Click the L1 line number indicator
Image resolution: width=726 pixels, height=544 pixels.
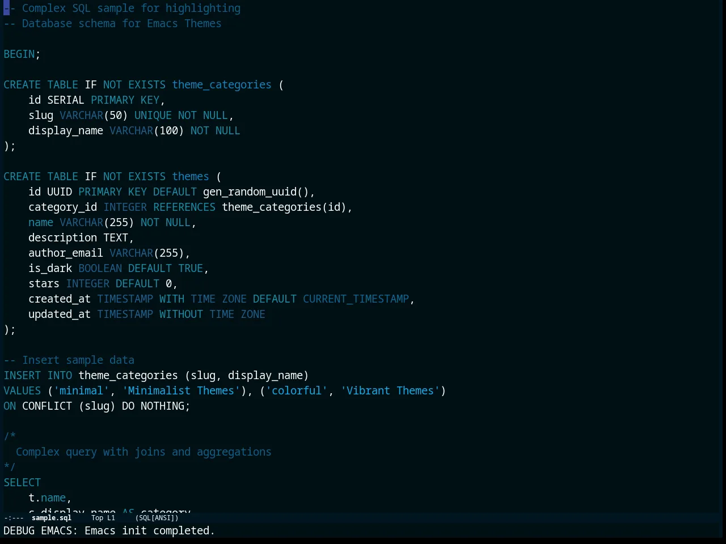click(111, 518)
